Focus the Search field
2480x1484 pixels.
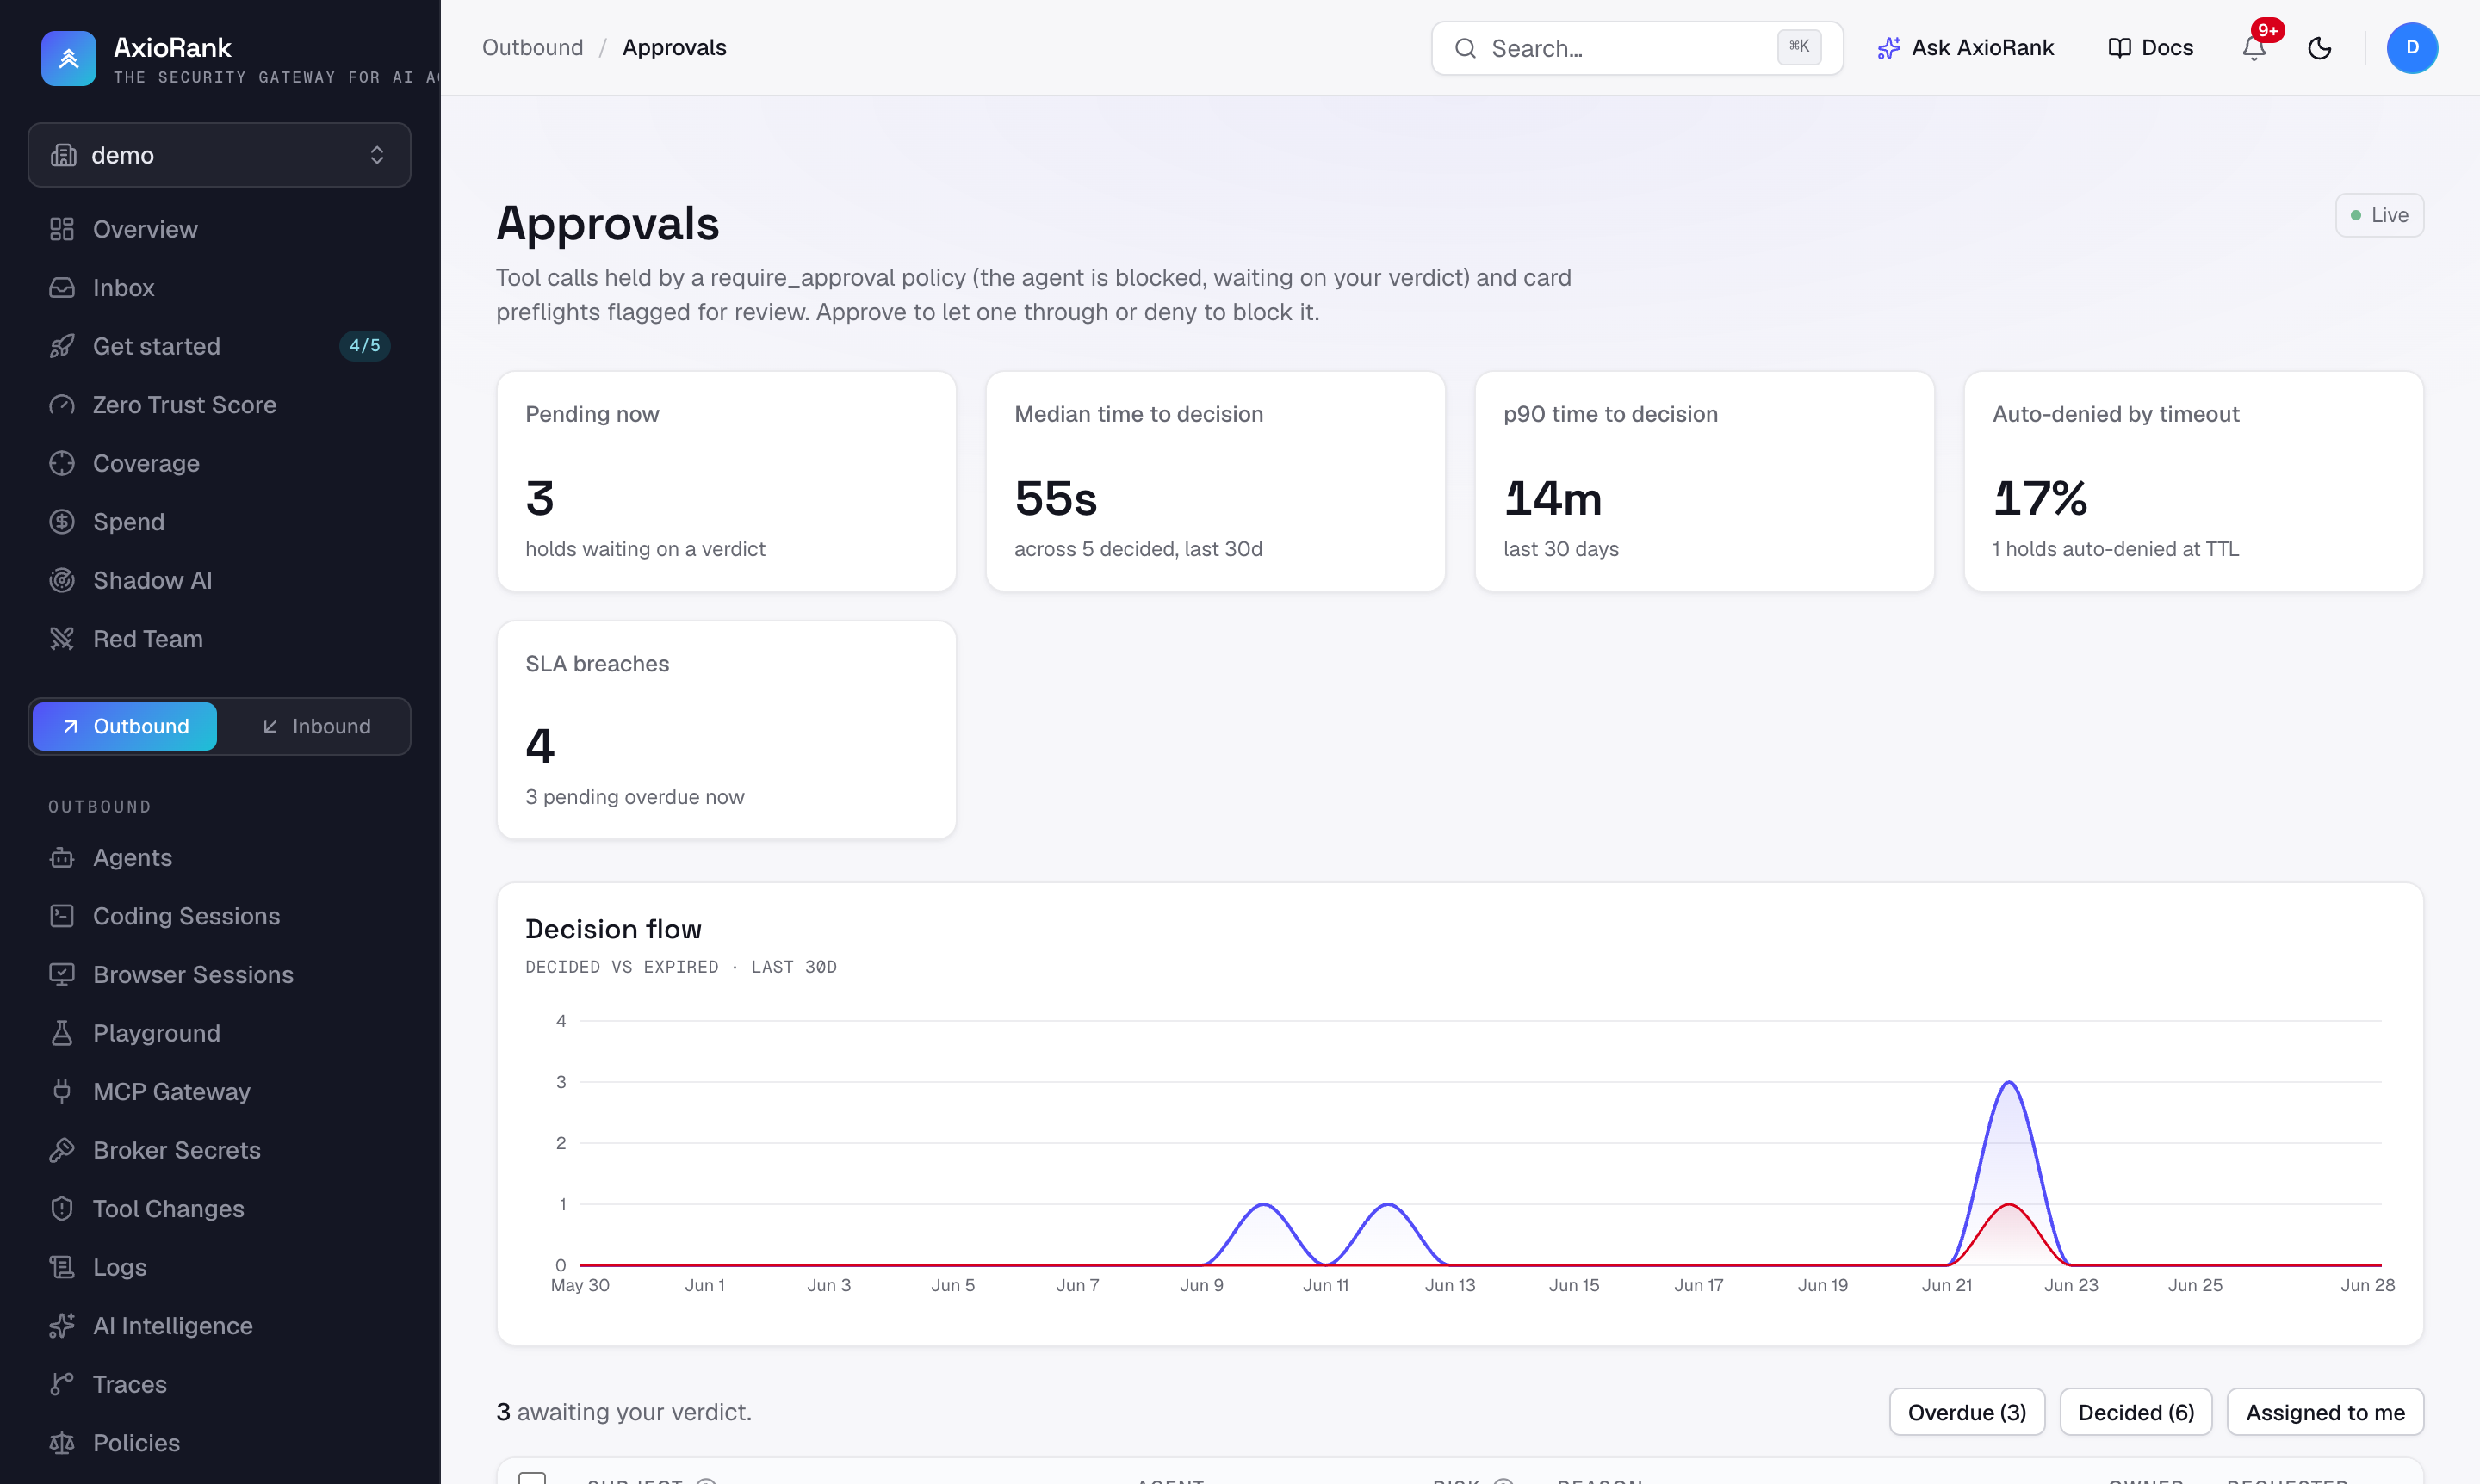(x=1637, y=48)
